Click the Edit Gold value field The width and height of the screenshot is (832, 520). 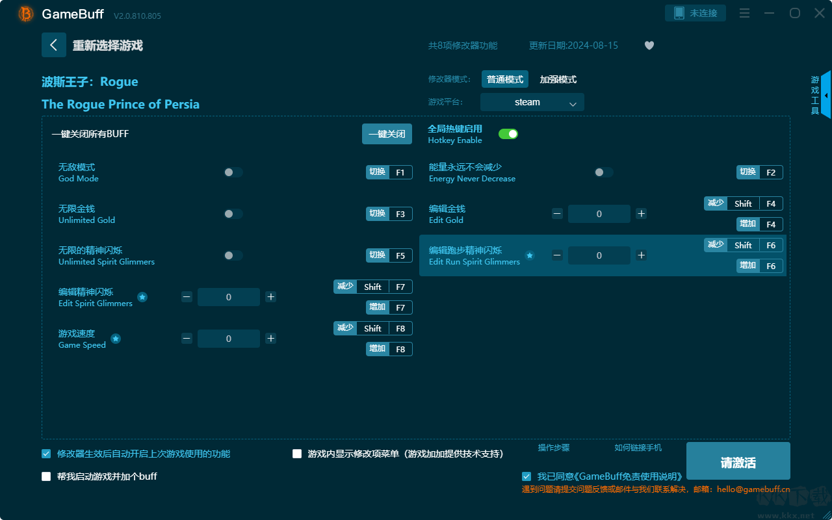pyautogui.click(x=599, y=214)
